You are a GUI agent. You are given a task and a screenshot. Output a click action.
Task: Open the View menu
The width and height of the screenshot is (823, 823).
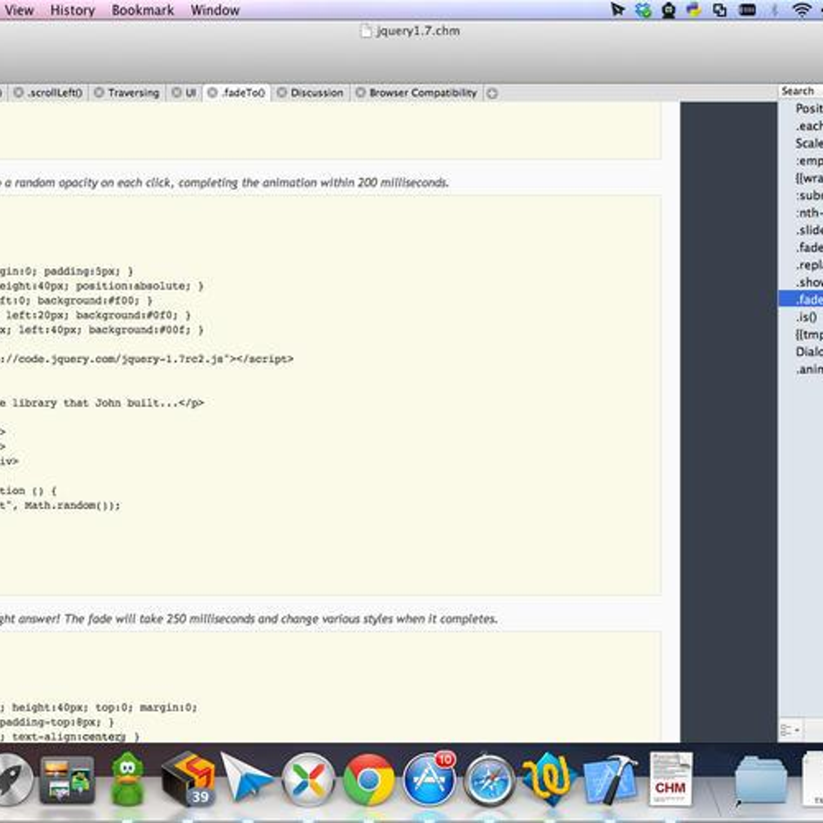click(19, 10)
